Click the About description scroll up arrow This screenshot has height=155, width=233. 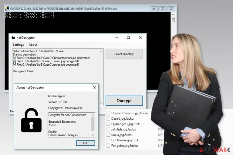93,115
